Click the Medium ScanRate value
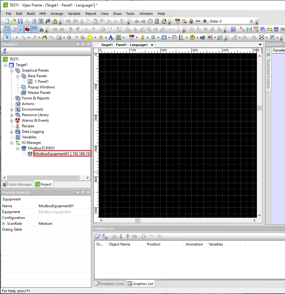The image size is (285, 294). click(x=45, y=224)
